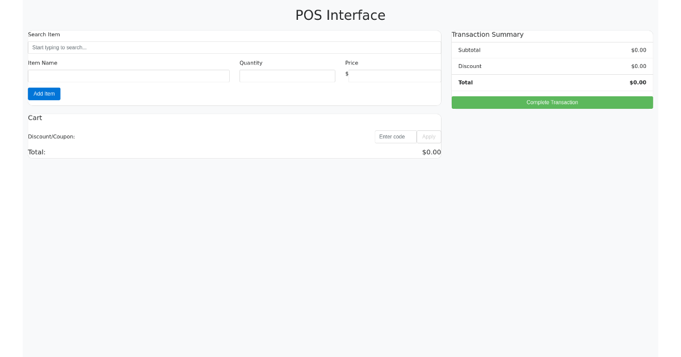
Task: Select the Item Name input box
Action: [129, 75]
